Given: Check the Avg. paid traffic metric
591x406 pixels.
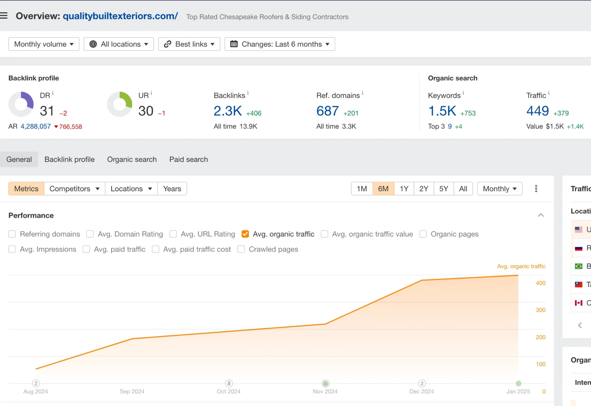Looking at the screenshot, I should tap(86, 249).
